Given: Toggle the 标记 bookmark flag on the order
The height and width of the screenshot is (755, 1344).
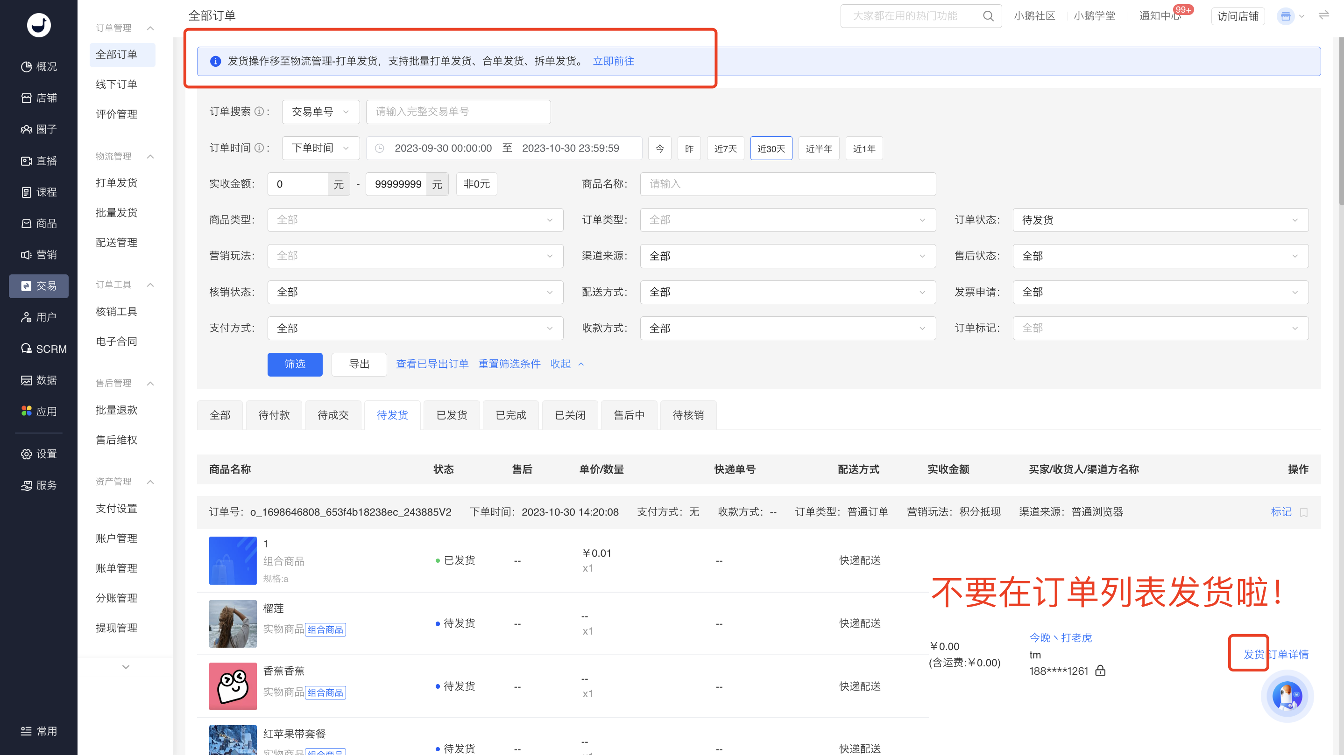Looking at the screenshot, I should point(1303,512).
